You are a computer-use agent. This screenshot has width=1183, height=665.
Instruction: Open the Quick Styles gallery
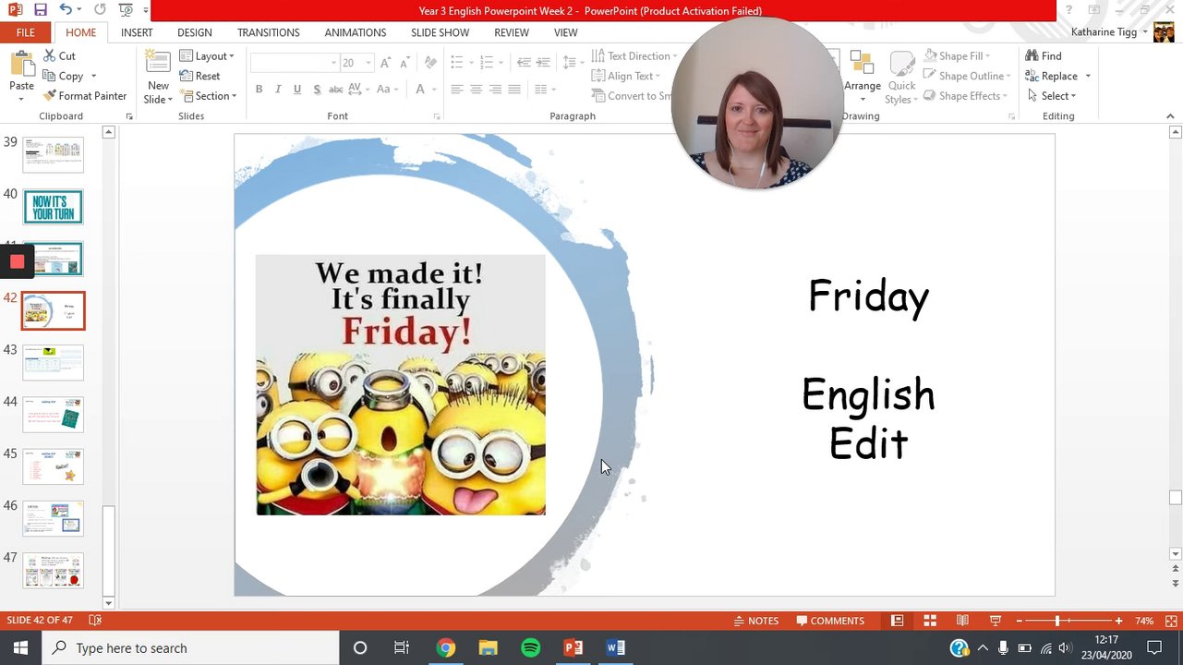(x=900, y=78)
